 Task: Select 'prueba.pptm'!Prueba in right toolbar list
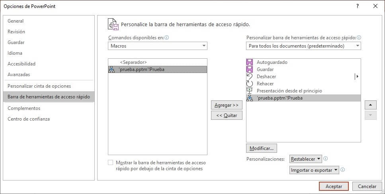click(x=303, y=98)
